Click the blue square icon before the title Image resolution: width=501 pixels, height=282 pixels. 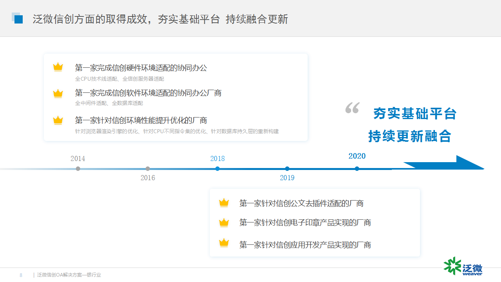(17, 18)
